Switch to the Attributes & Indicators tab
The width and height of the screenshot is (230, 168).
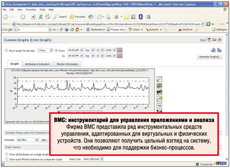tap(37, 64)
